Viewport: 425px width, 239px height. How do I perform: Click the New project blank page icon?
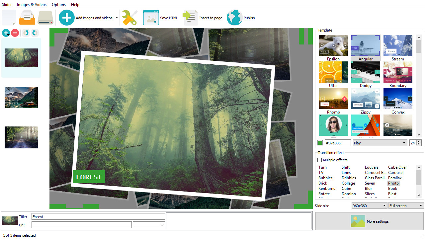(x=9, y=18)
